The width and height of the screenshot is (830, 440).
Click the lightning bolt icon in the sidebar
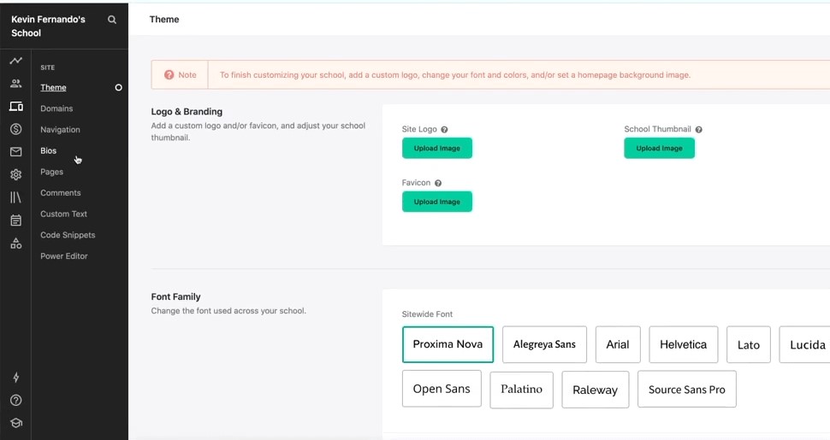[x=16, y=377]
